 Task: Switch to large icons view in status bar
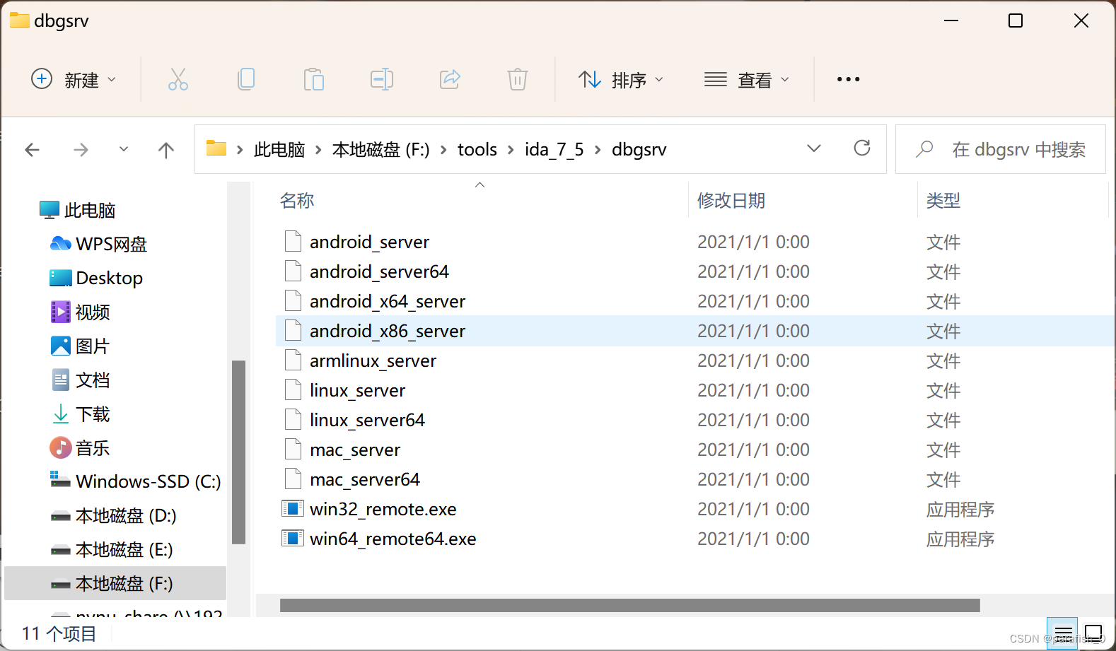tap(1093, 633)
